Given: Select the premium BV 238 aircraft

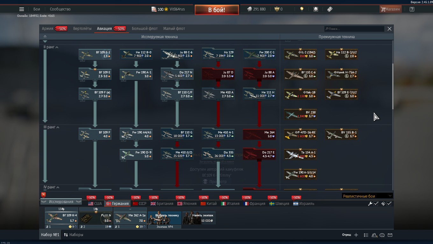Looking at the screenshot, I should pyautogui.click(x=300, y=114).
